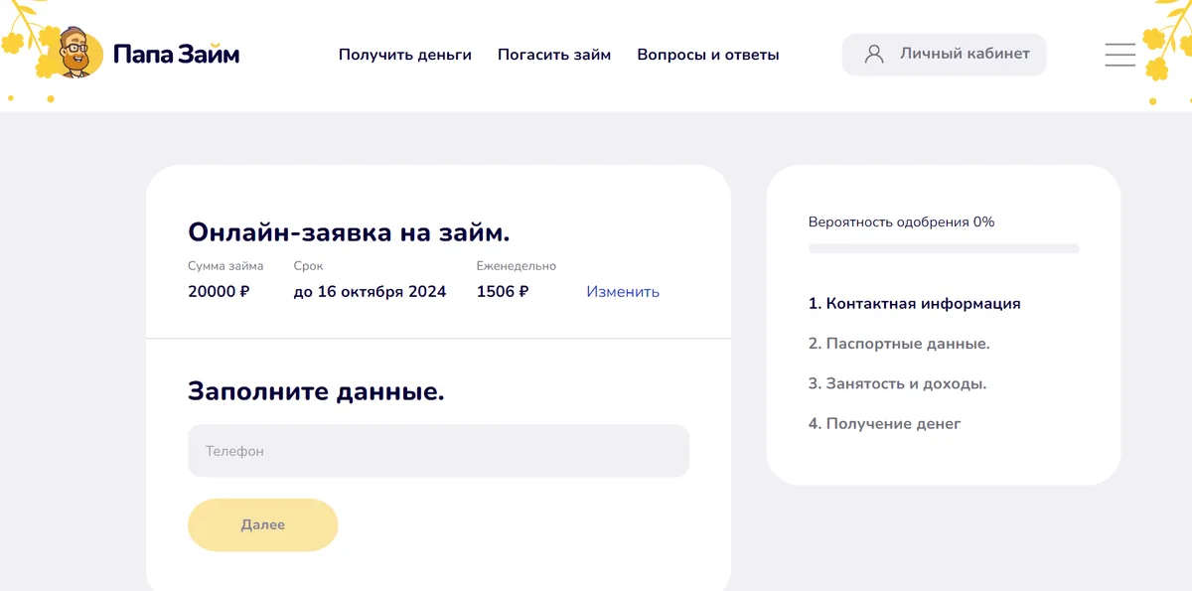The height and width of the screenshot is (591, 1192).
Task: Select step 2. Паспортные данные
Action: pos(899,344)
